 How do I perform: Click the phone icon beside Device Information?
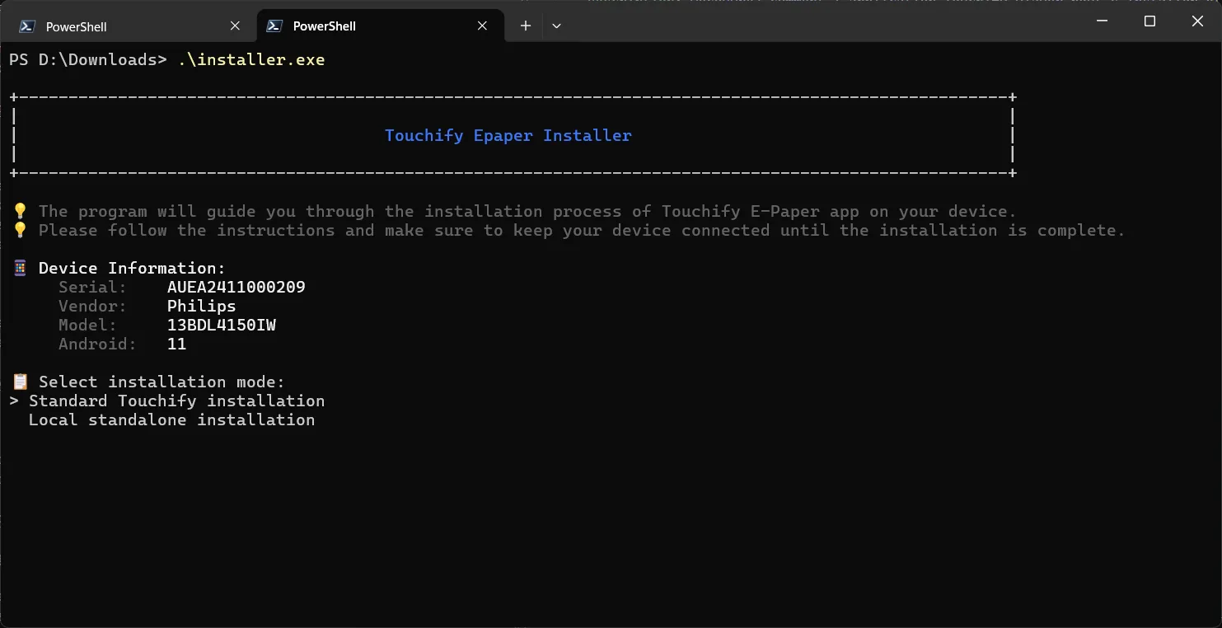point(21,269)
